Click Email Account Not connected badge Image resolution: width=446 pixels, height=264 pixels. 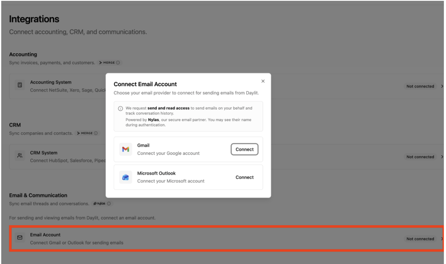[420, 239]
